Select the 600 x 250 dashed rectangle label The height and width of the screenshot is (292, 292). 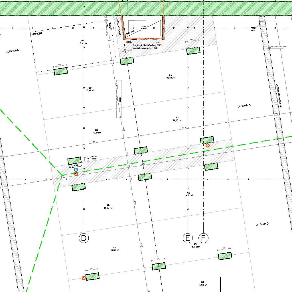[x=37, y=33]
